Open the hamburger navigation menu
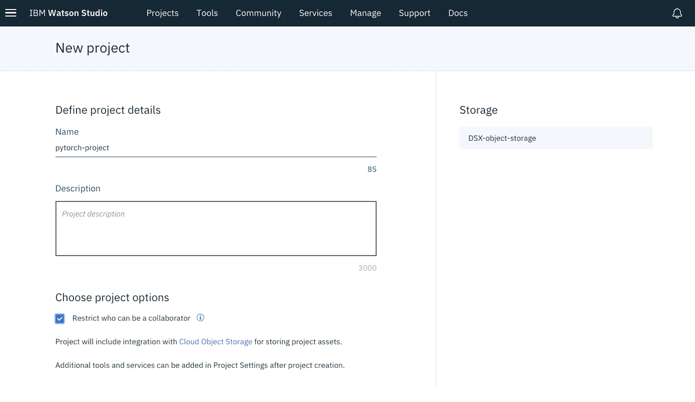Screen dimensions: 695x402 11,13
